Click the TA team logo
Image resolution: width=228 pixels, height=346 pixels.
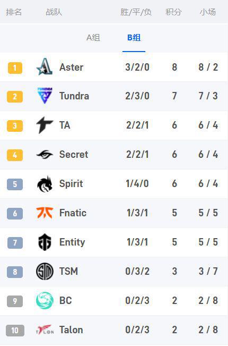(x=45, y=125)
